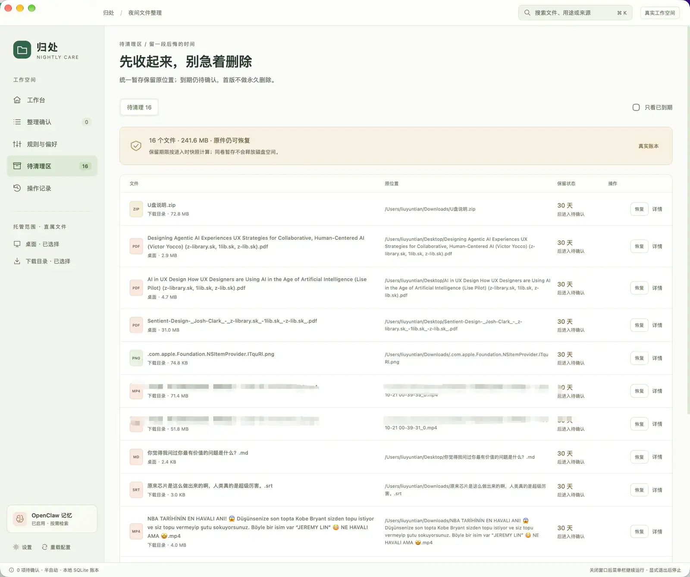690x577 pixels.
Task: Restore the 51.8 MB mp4 file
Action: coord(639,424)
